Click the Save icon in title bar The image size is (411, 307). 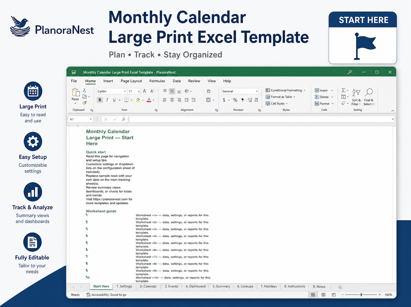[74, 72]
